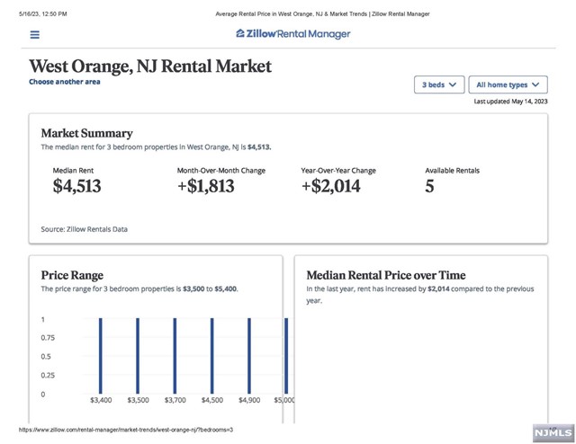Select the +$1,813 Month-Over-Month Change figure

pyautogui.click(x=206, y=187)
